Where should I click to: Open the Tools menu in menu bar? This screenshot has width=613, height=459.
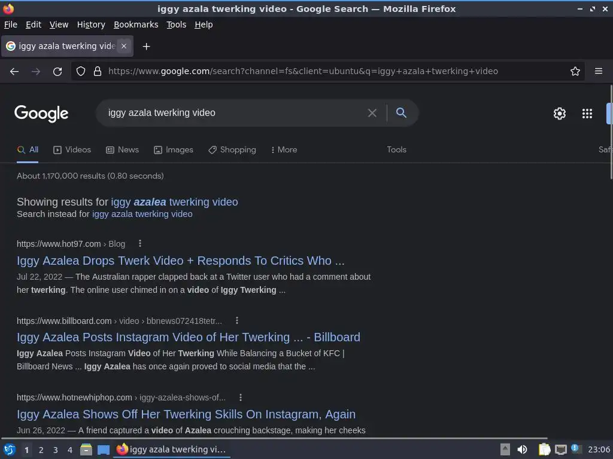[x=177, y=25]
